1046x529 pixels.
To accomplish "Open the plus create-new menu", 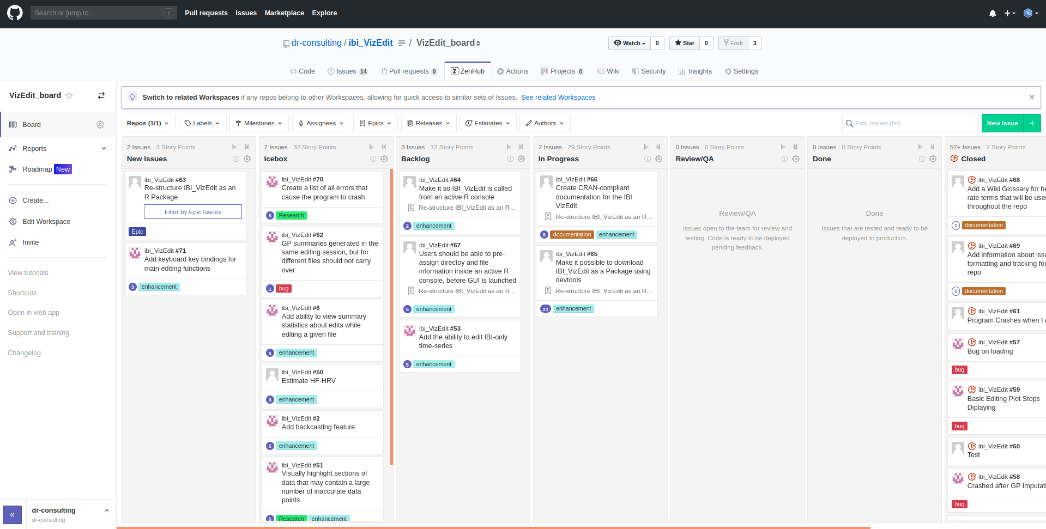I will pos(1009,13).
